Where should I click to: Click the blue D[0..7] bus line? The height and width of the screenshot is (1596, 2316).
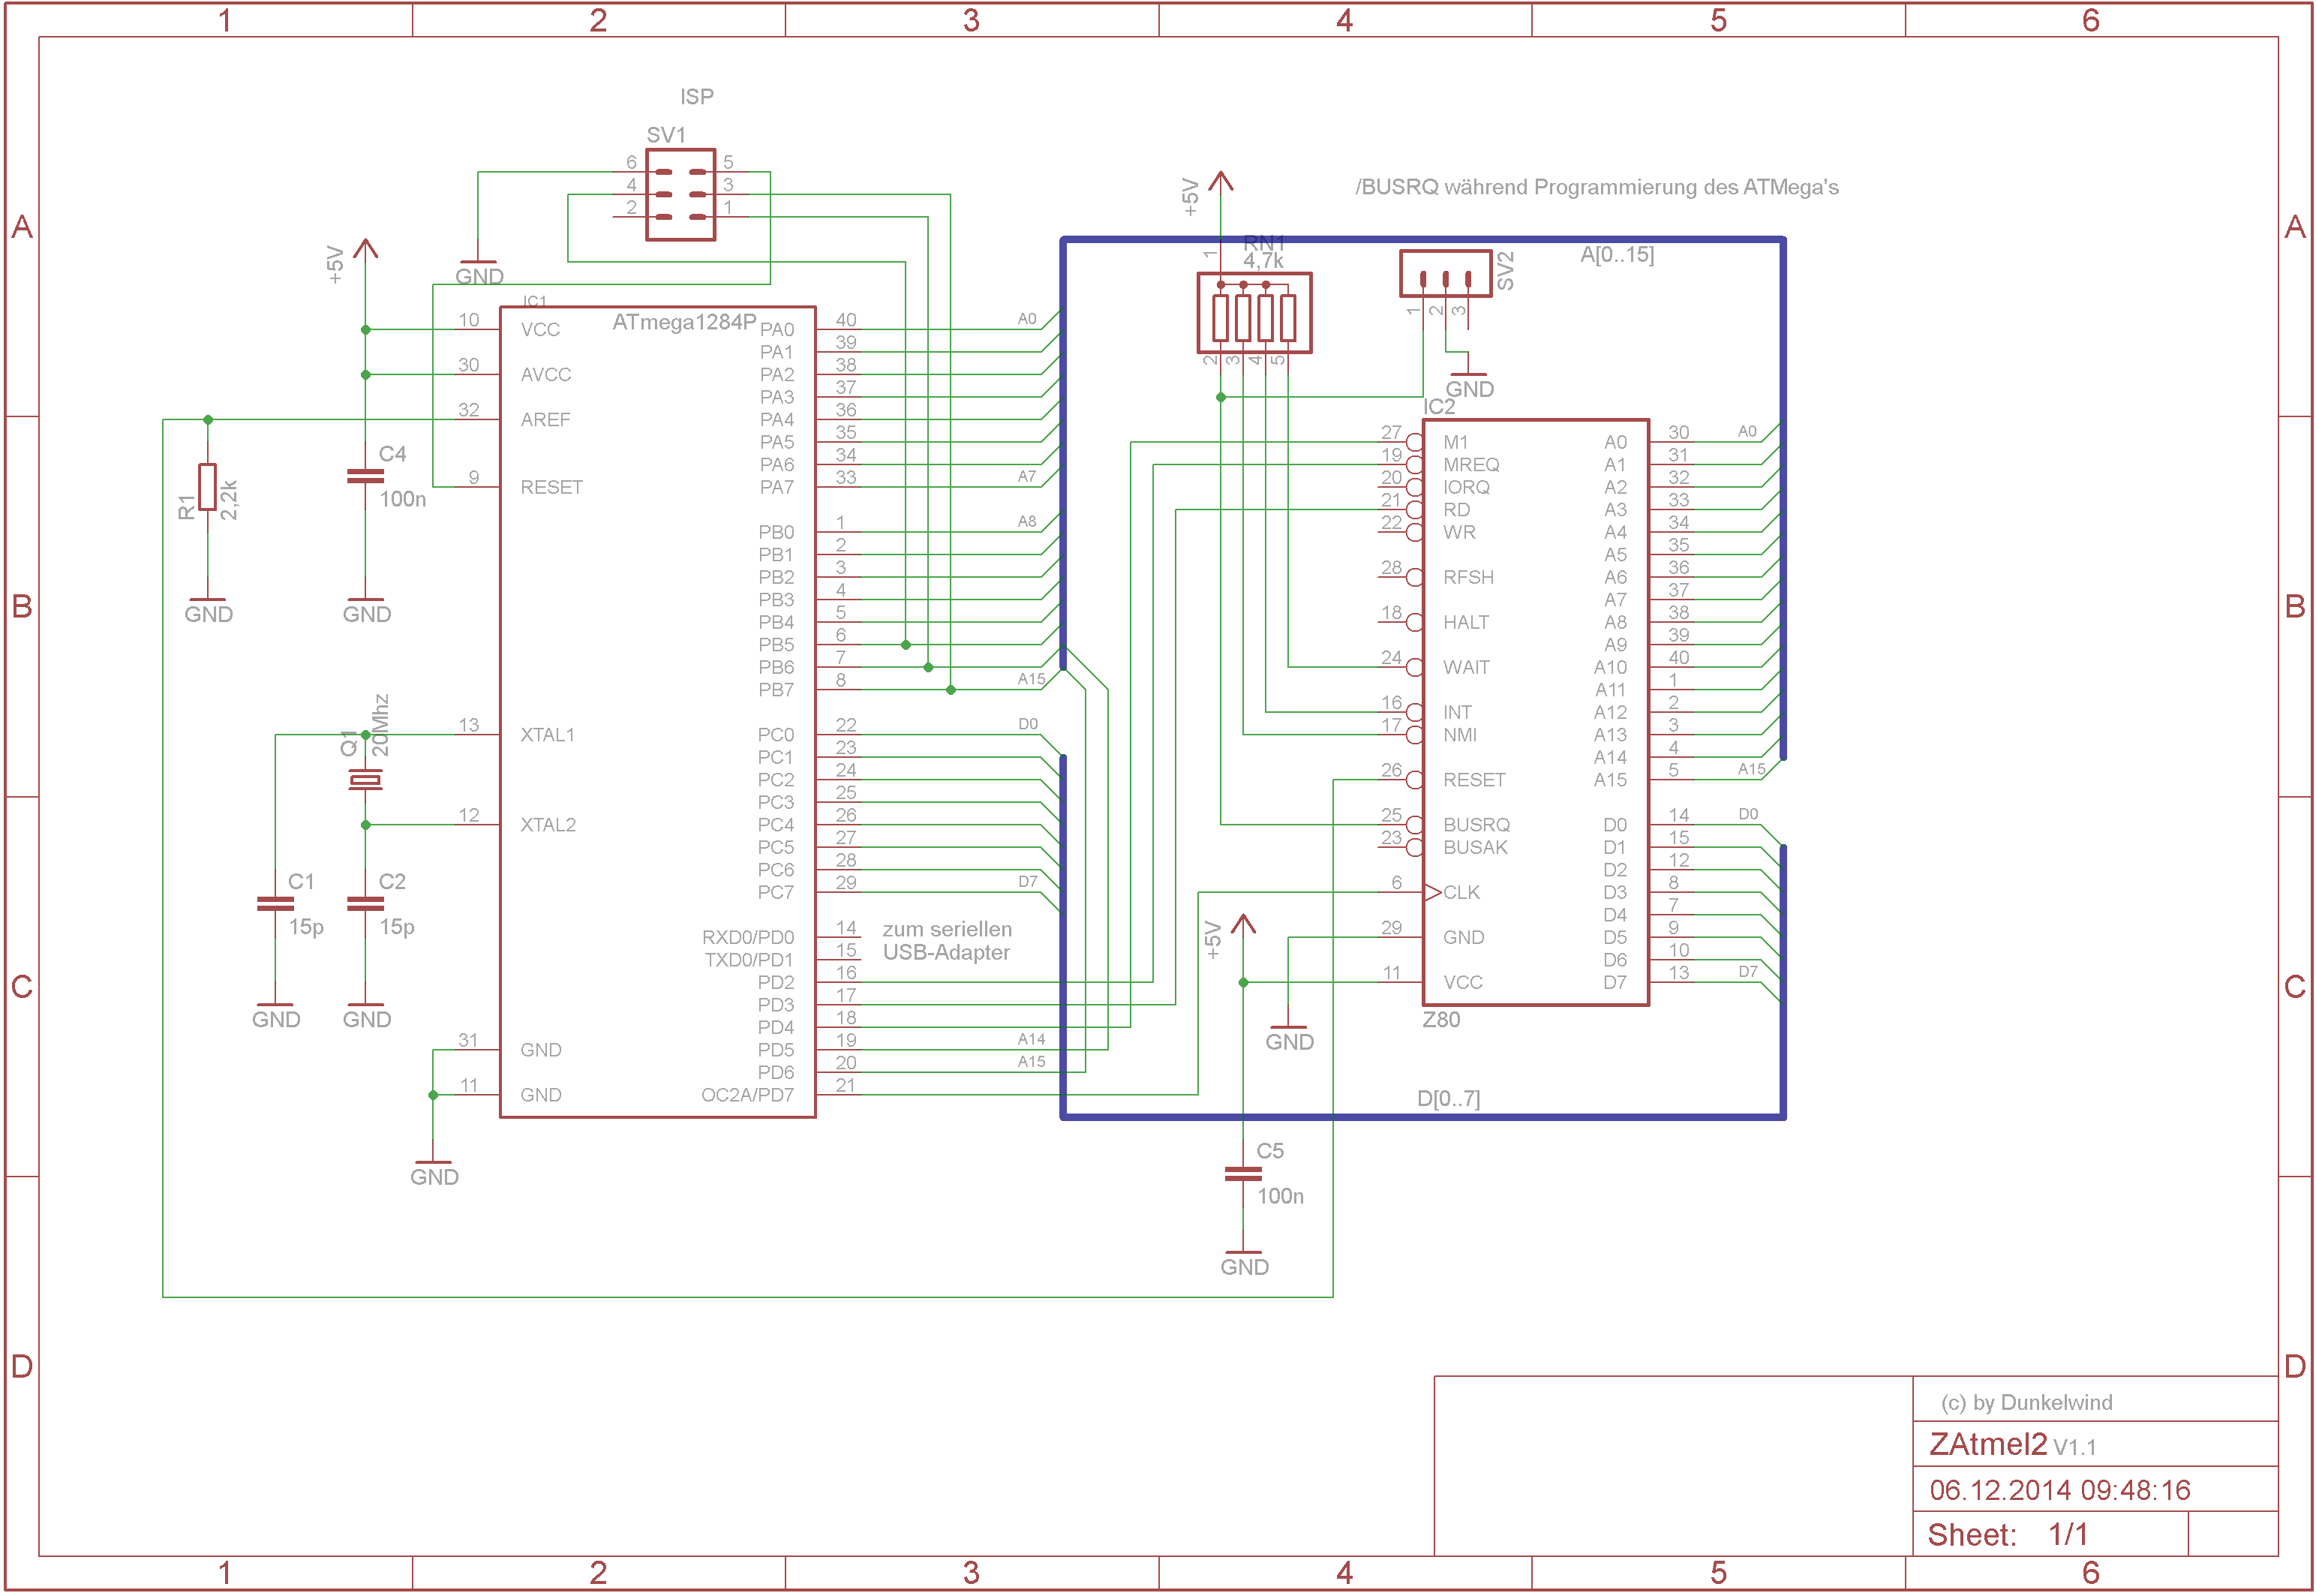[x=1422, y=1117]
